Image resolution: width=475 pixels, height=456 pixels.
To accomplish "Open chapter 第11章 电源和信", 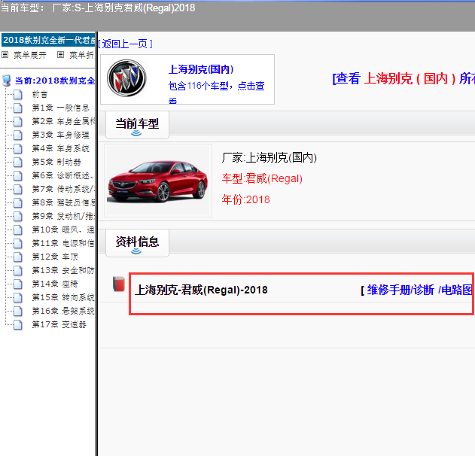I will (x=63, y=243).
